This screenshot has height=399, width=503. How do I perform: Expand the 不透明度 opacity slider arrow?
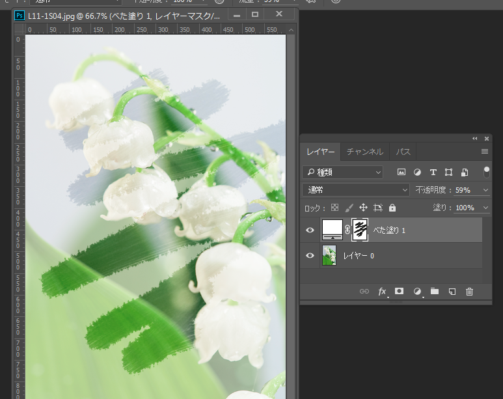(x=485, y=190)
